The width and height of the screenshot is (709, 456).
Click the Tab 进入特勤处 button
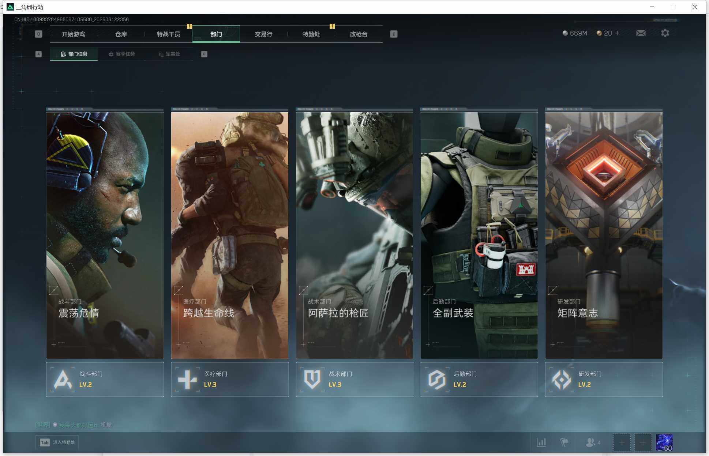[x=57, y=442]
